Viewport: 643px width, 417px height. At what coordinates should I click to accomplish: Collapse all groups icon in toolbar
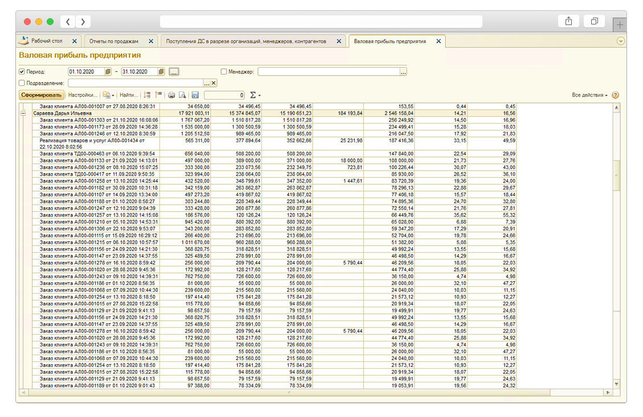coord(158,95)
